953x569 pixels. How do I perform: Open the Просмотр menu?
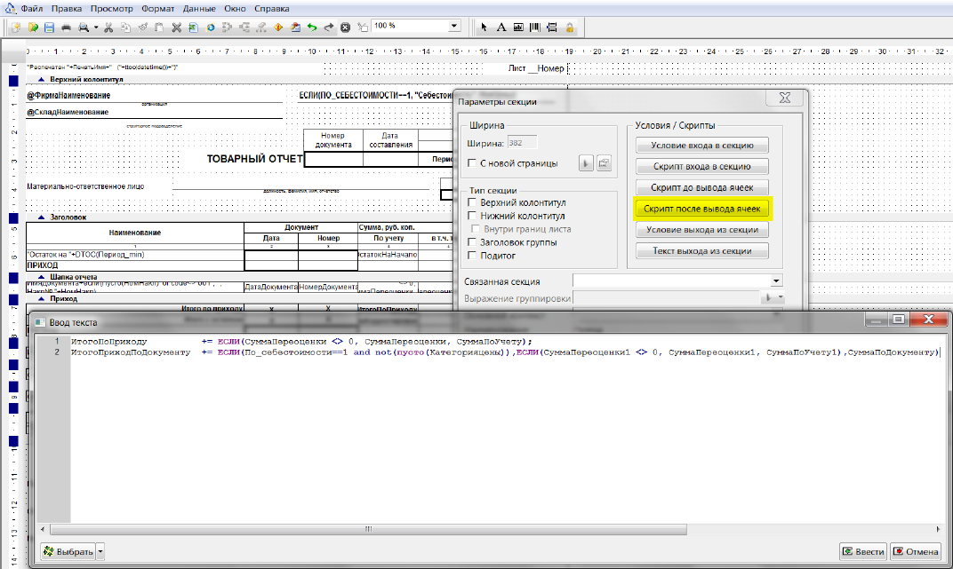click(x=112, y=9)
